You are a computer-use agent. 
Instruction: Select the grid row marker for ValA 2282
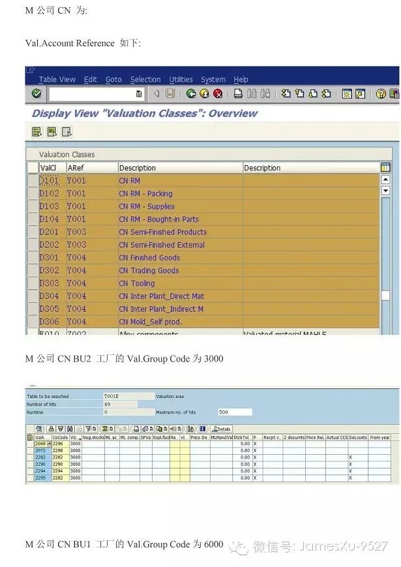point(31,457)
